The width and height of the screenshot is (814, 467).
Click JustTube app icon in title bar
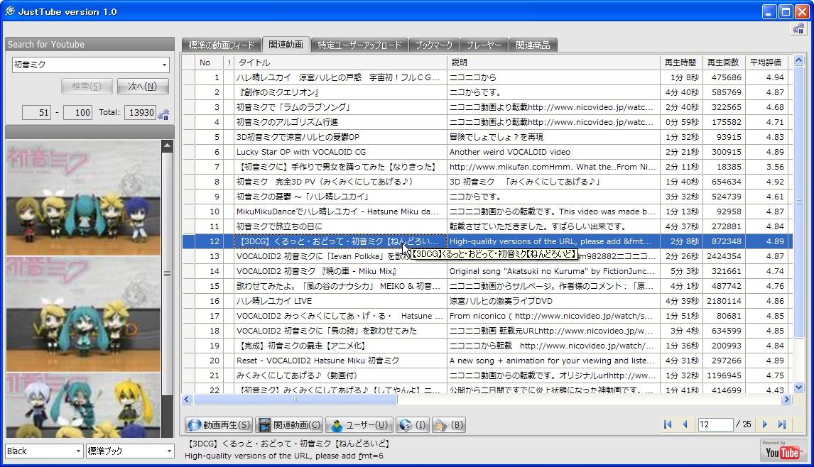pos(10,11)
